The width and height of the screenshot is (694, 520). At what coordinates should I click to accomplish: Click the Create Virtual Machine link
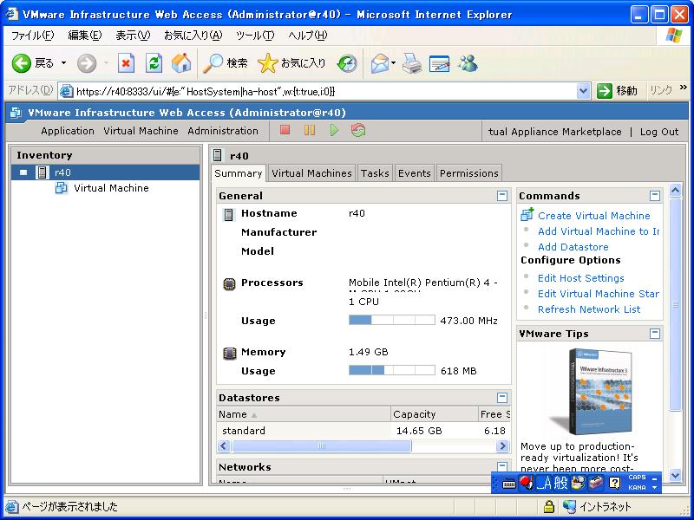594,216
